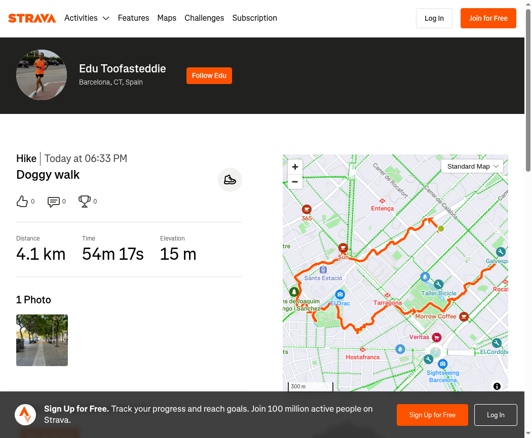Click the scrollbar down arrow
Image resolution: width=532 pixels, height=438 pixels.
528,433
